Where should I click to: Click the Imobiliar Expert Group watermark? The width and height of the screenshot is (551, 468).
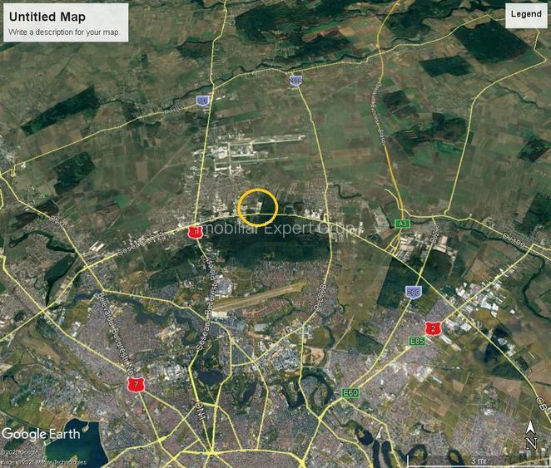pyautogui.click(x=275, y=229)
